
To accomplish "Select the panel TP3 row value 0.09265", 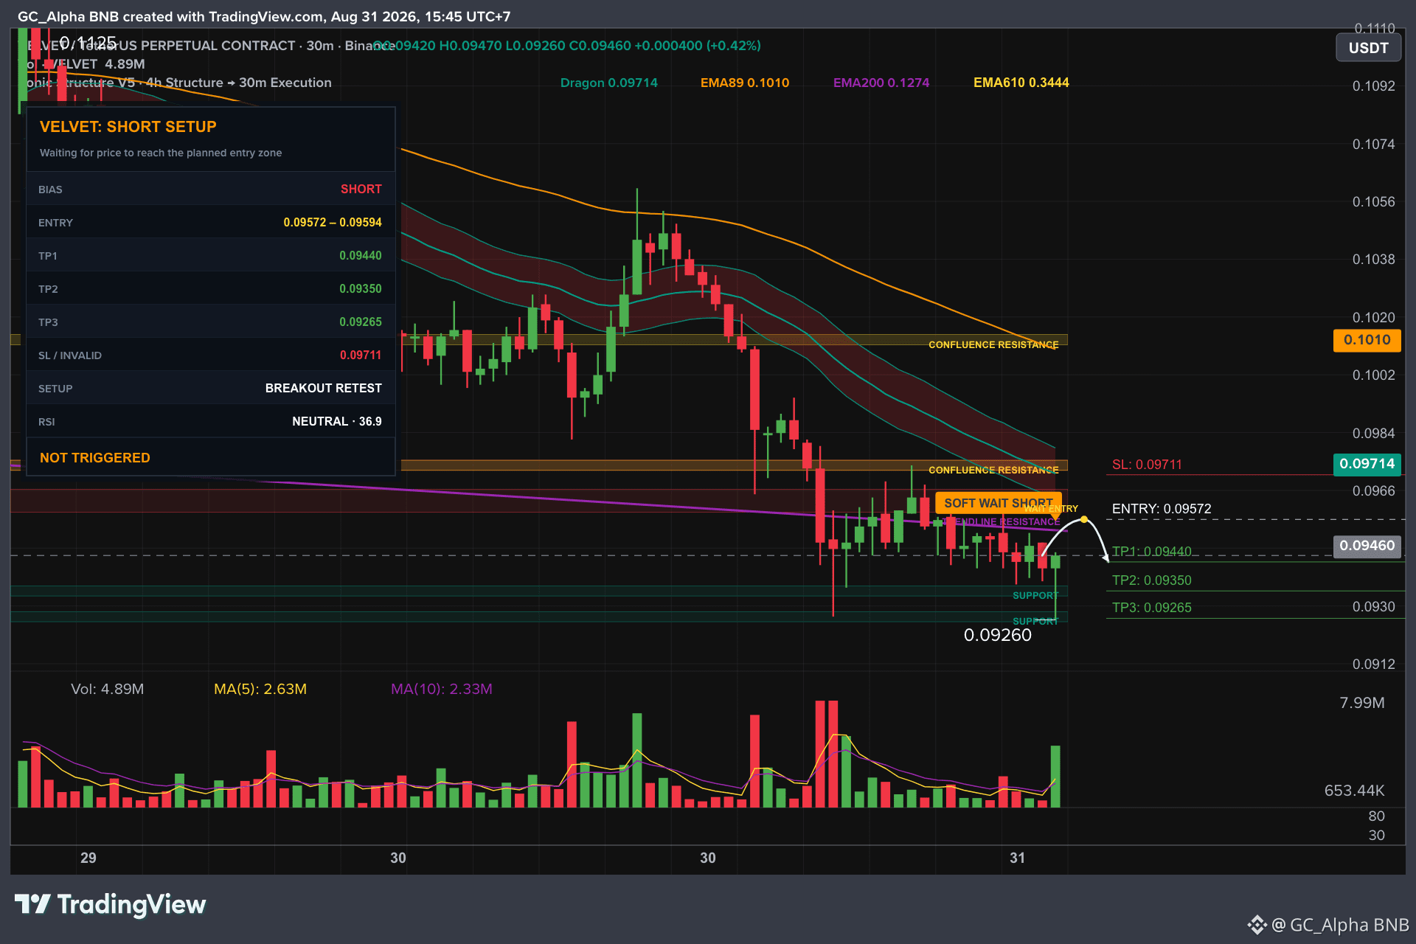I will (x=360, y=322).
